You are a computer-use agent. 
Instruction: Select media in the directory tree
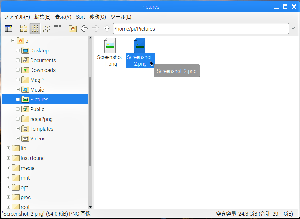click(27, 168)
